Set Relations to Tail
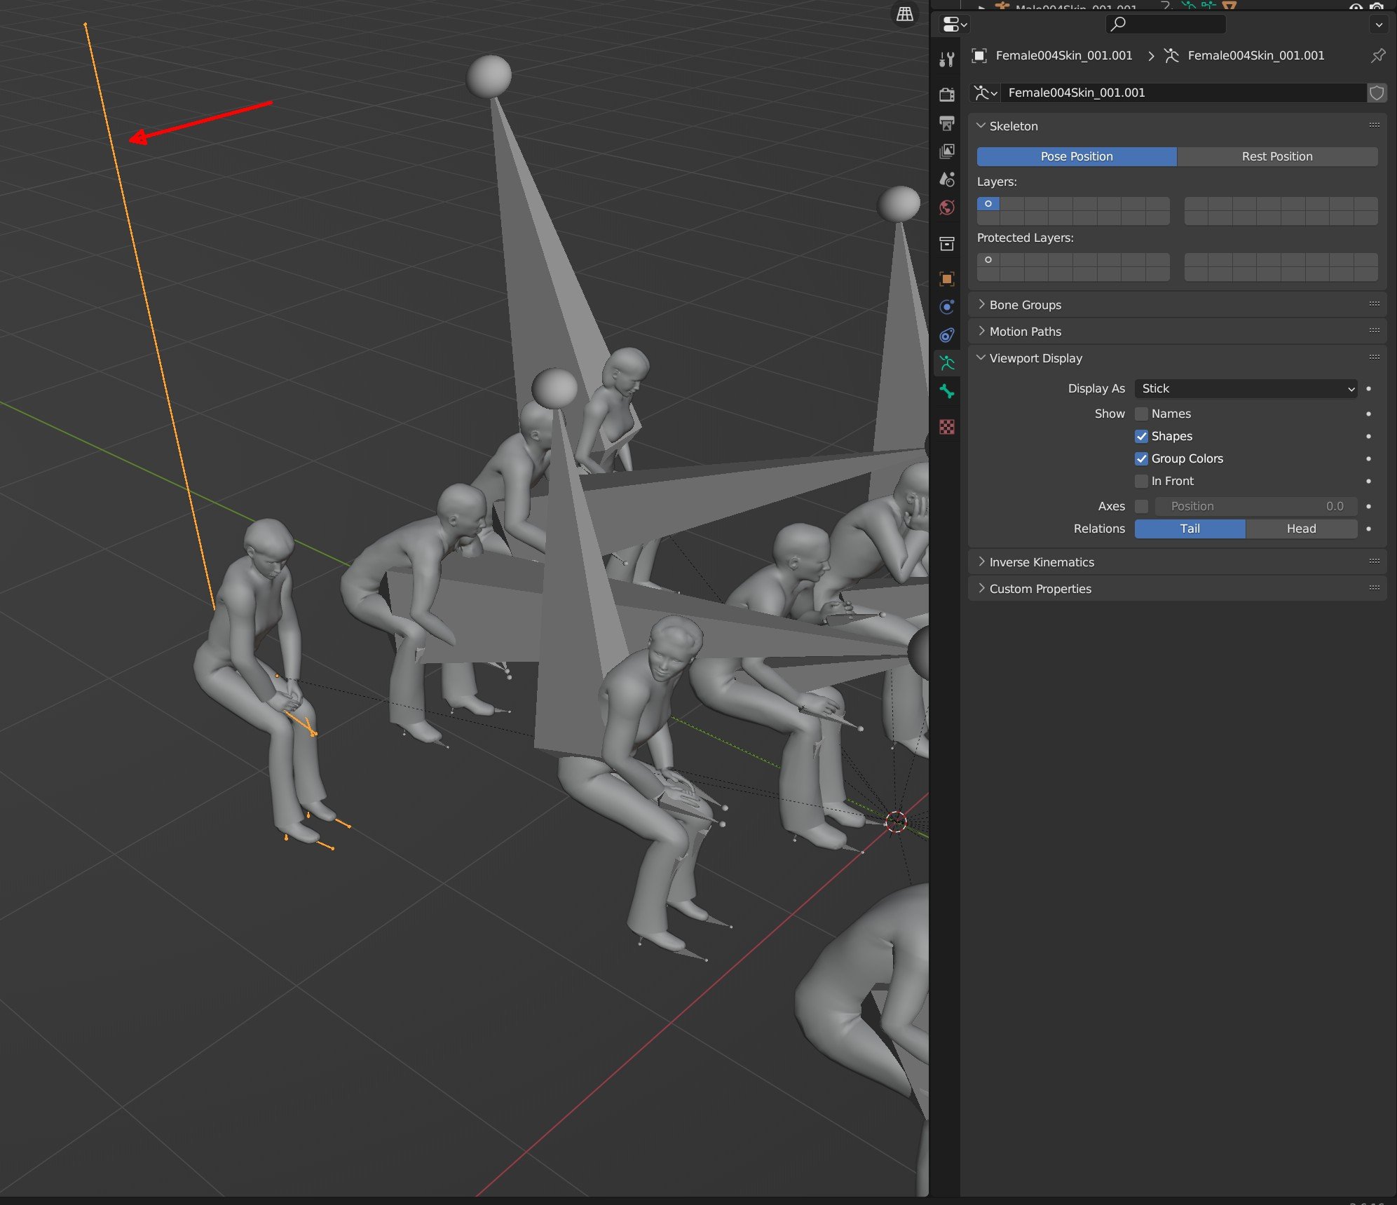Image resolution: width=1397 pixels, height=1205 pixels. 1190,529
